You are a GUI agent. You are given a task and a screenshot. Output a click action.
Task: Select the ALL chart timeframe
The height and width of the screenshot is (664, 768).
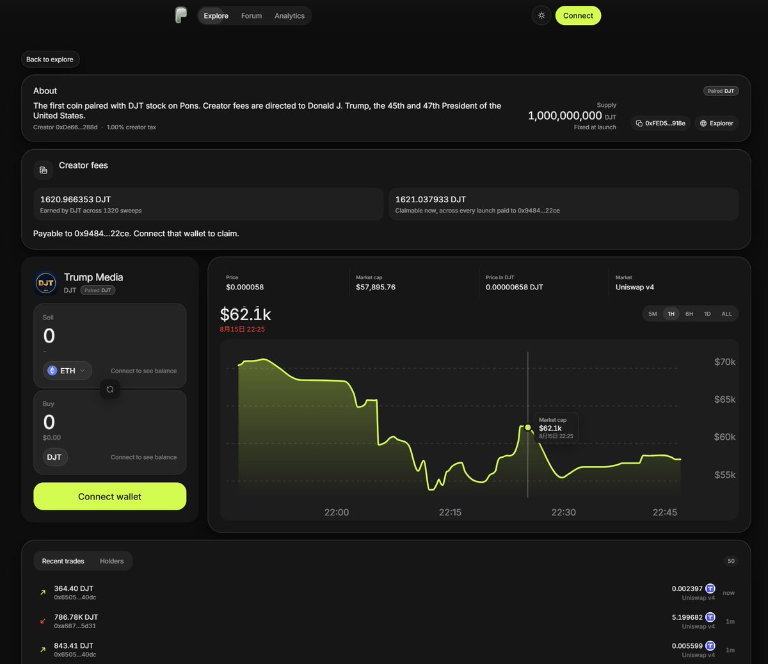point(726,314)
